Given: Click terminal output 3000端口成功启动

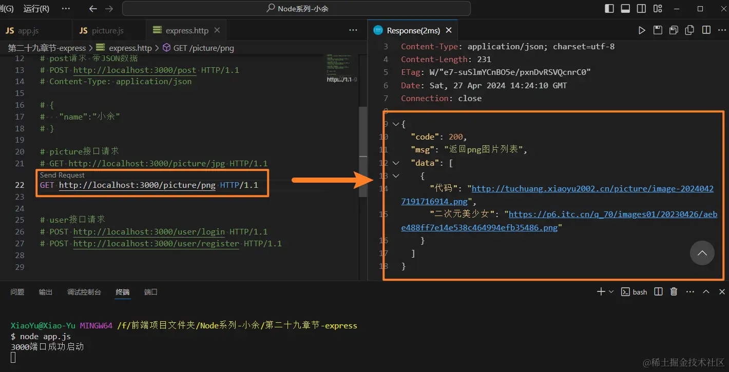Looking at the screenshot, I should (47, 347).
